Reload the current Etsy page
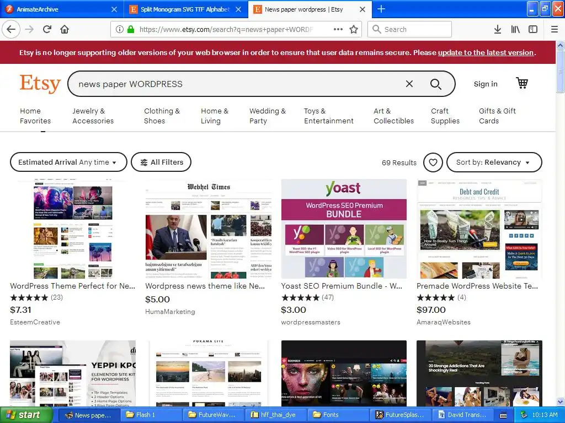Screen dimensions: 565x423 (x=47, y=30)
